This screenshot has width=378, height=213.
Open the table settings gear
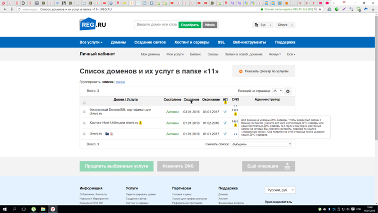[x=288, y=91]
